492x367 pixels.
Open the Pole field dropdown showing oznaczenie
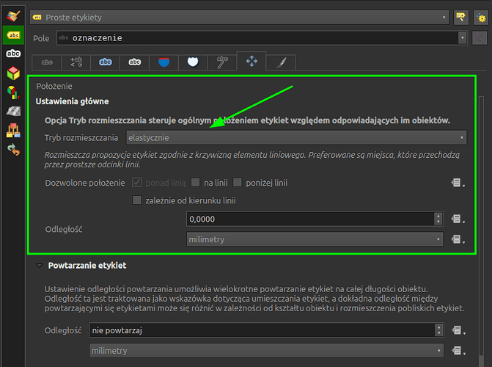tap(262, 38)
